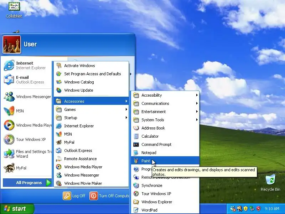This screenshot has width=285, height=214.
Task: Click the red shield security tray icon
Action: (258, 209)
